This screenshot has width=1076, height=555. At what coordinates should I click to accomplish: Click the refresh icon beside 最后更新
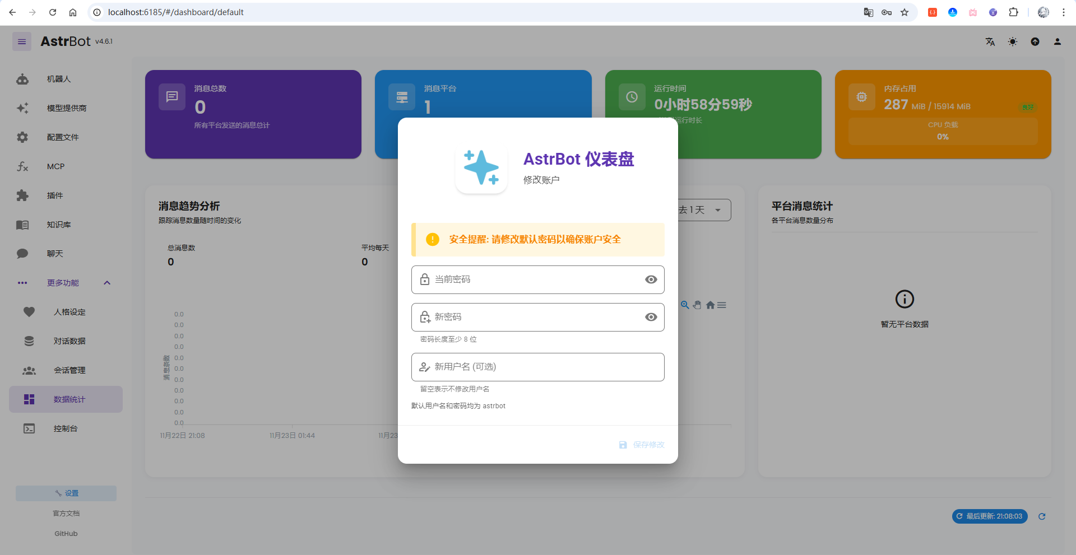click(x=1042, y=516)
